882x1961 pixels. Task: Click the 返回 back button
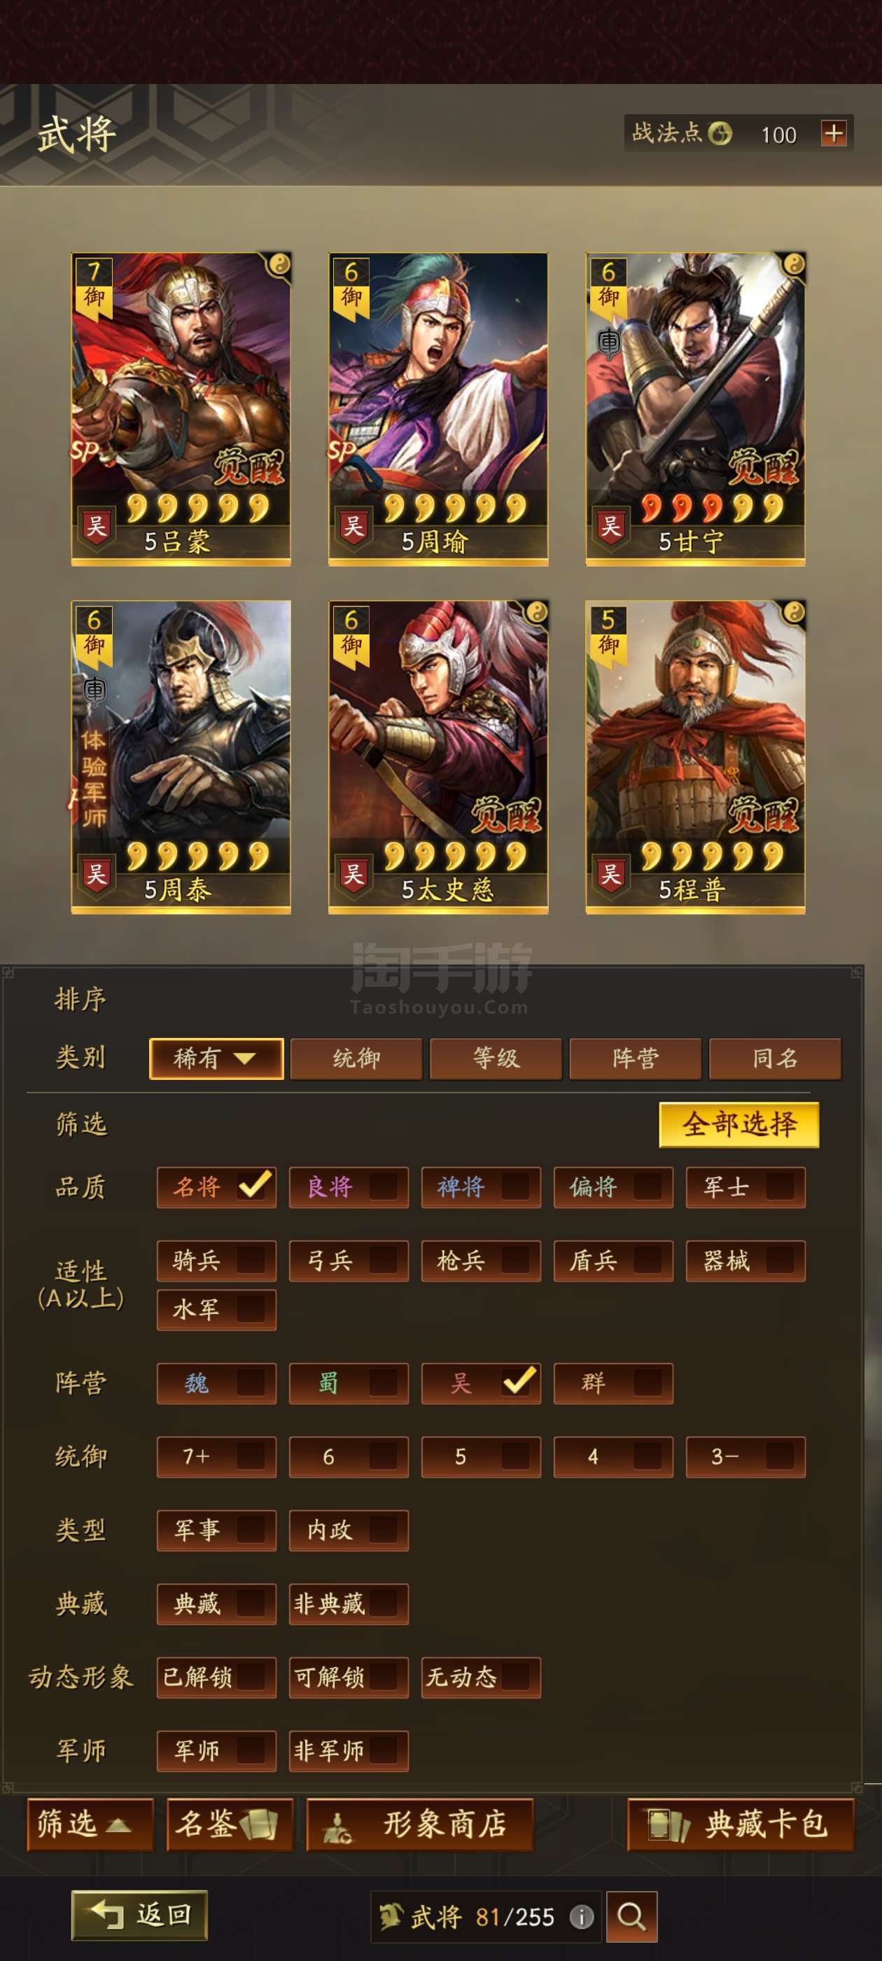(x=140, y=1915)
